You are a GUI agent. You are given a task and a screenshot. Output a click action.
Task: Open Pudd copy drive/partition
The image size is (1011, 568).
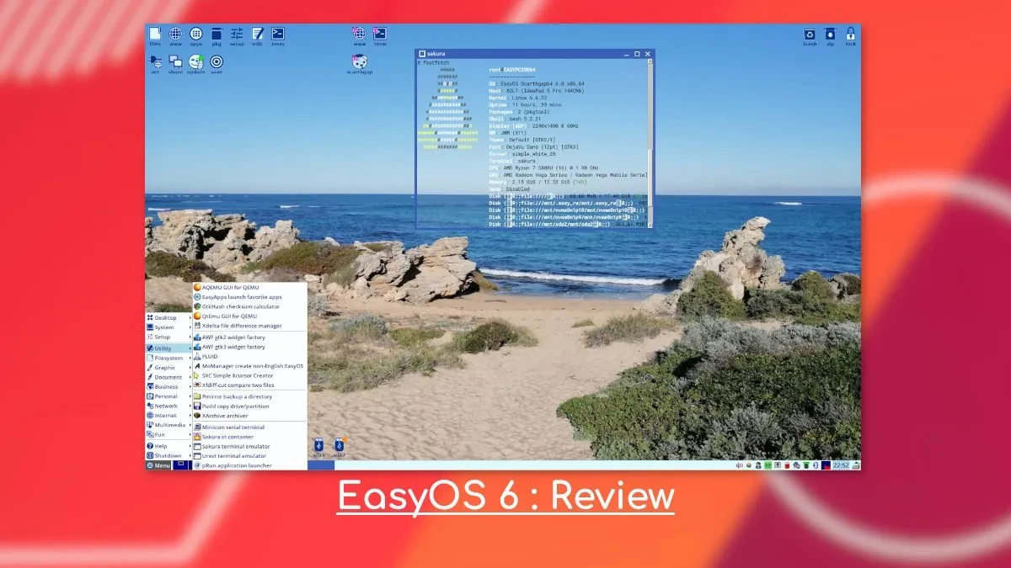pyautogui.click(x=250, y=406)
